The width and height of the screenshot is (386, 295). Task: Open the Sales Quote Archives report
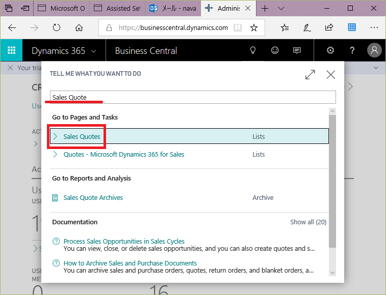(x=93, y=197)
